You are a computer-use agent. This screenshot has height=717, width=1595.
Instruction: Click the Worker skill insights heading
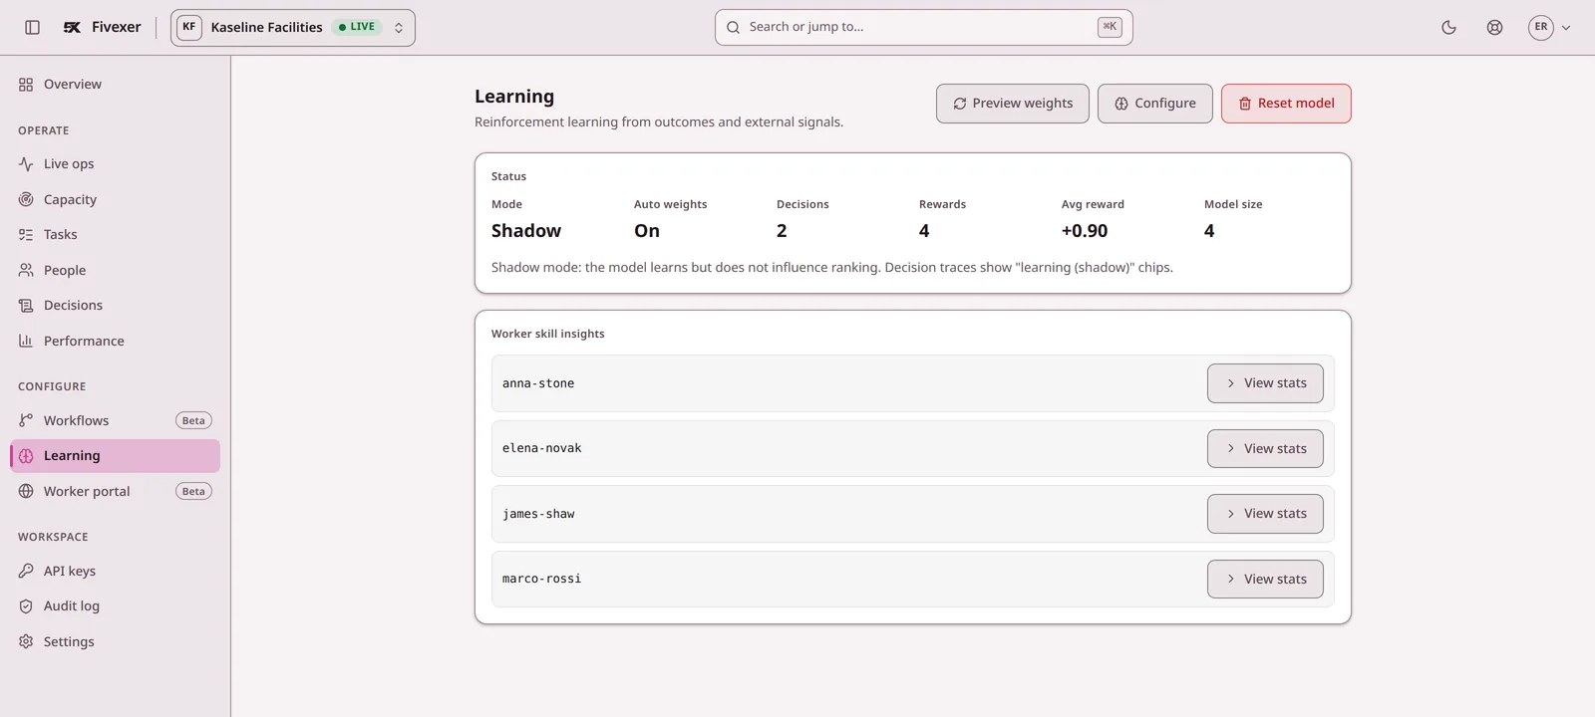tap(547, 334)
